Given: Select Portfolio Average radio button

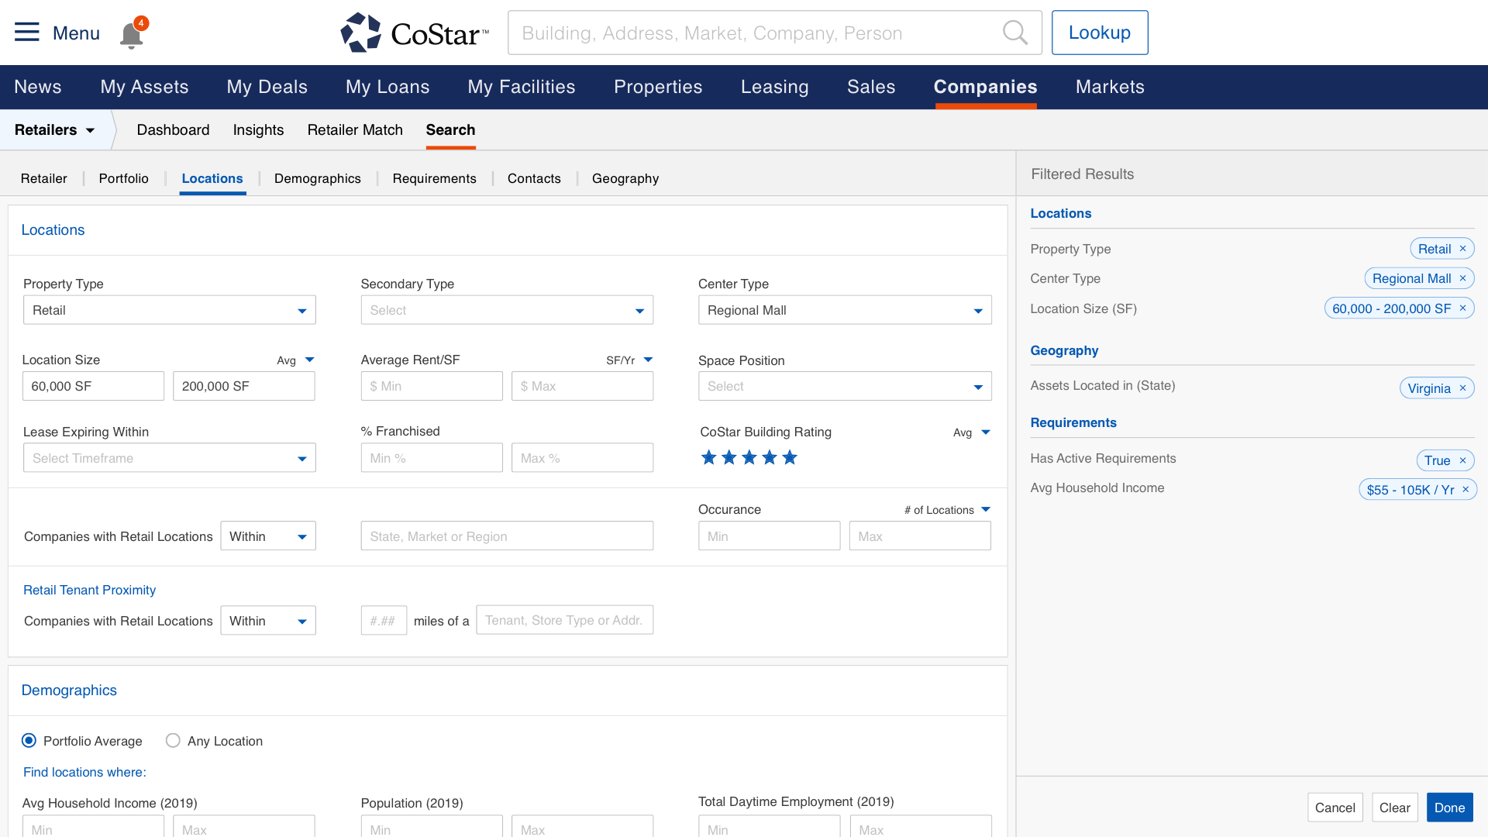Looking at the screenshot, I should (x=29, y=740).
